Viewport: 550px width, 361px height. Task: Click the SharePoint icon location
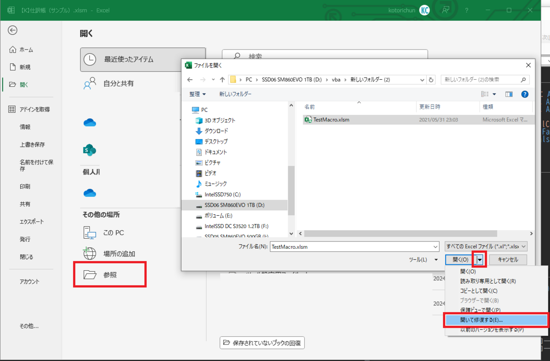coord(89,149)
